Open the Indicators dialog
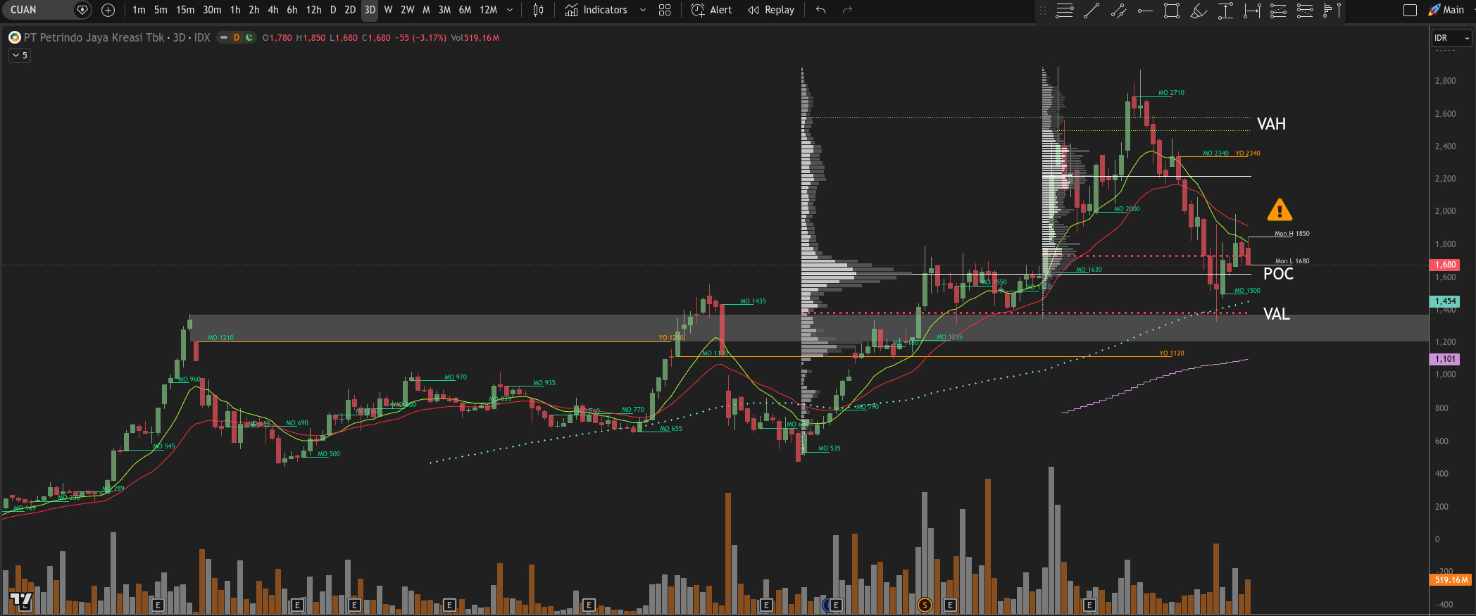Image resolution: width=1476 pixels, height=616 pixels. (x=596, y=10)
